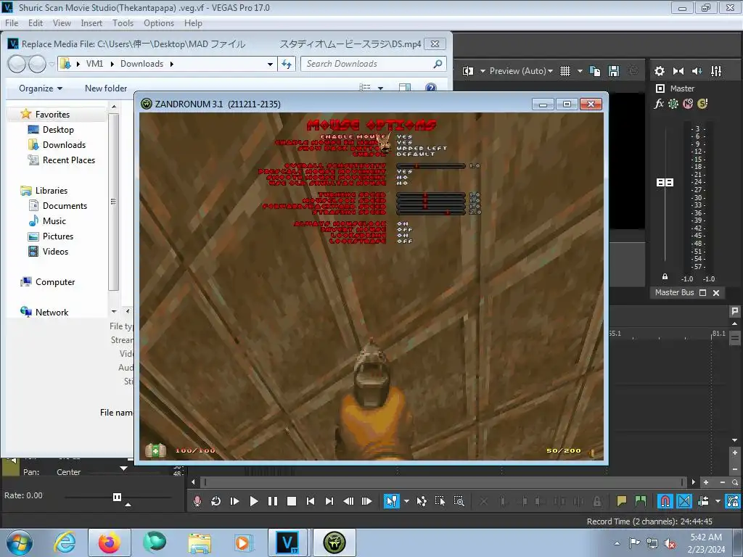
Task: Toggle Lock Envelopes to Events button
Action: pyautogui.click(x=733, y=501)
